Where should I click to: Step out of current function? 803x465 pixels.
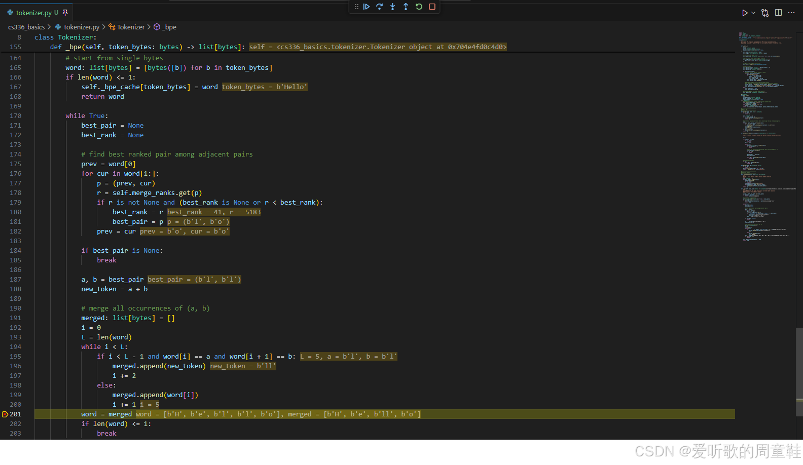point(406,7)
